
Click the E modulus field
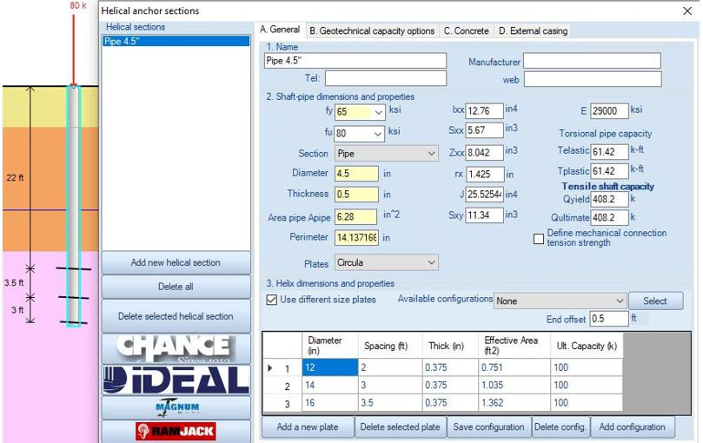pyautogui.click(x=609, y=111)
